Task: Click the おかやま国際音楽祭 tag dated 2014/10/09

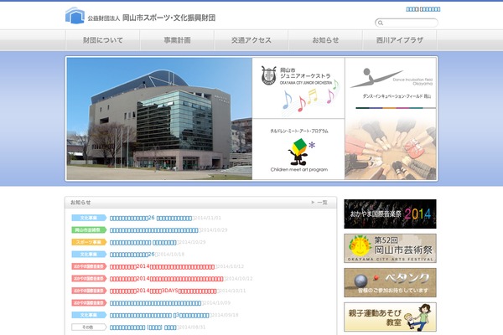Action: pos(89,303)
